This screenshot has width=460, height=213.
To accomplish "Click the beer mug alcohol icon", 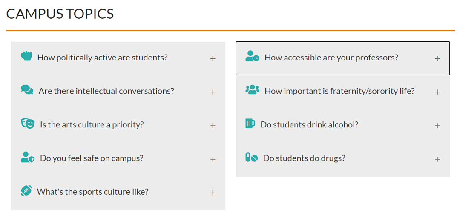I will [250, 123].
